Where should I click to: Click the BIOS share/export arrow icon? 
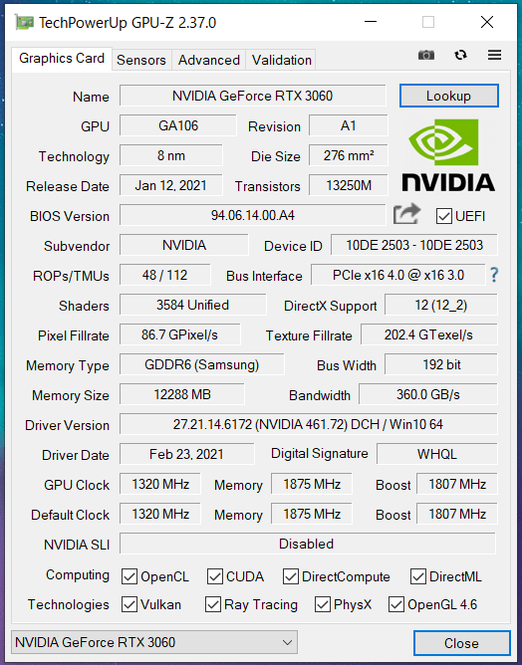pos(406,214)
